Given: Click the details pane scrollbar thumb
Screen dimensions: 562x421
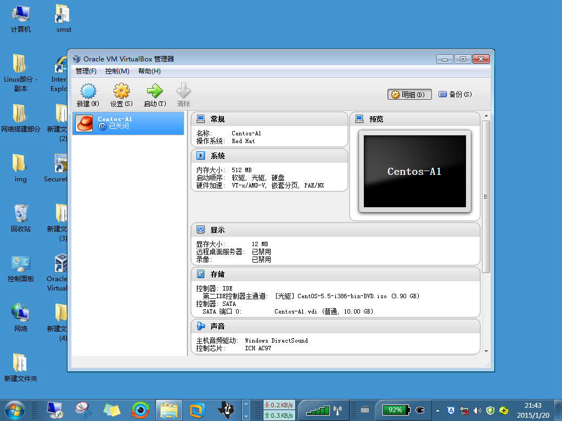Looking at the screenshot, I should [x=486, y=197].
